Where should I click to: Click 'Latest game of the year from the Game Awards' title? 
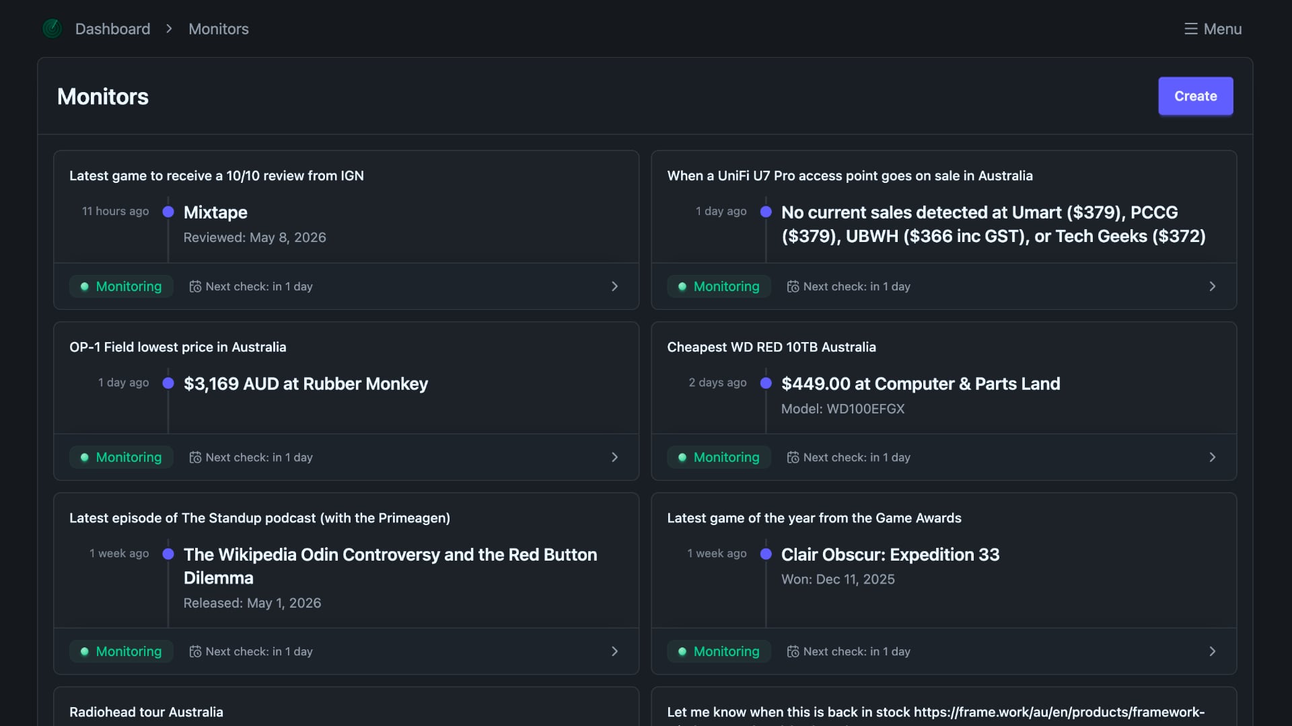814,518
